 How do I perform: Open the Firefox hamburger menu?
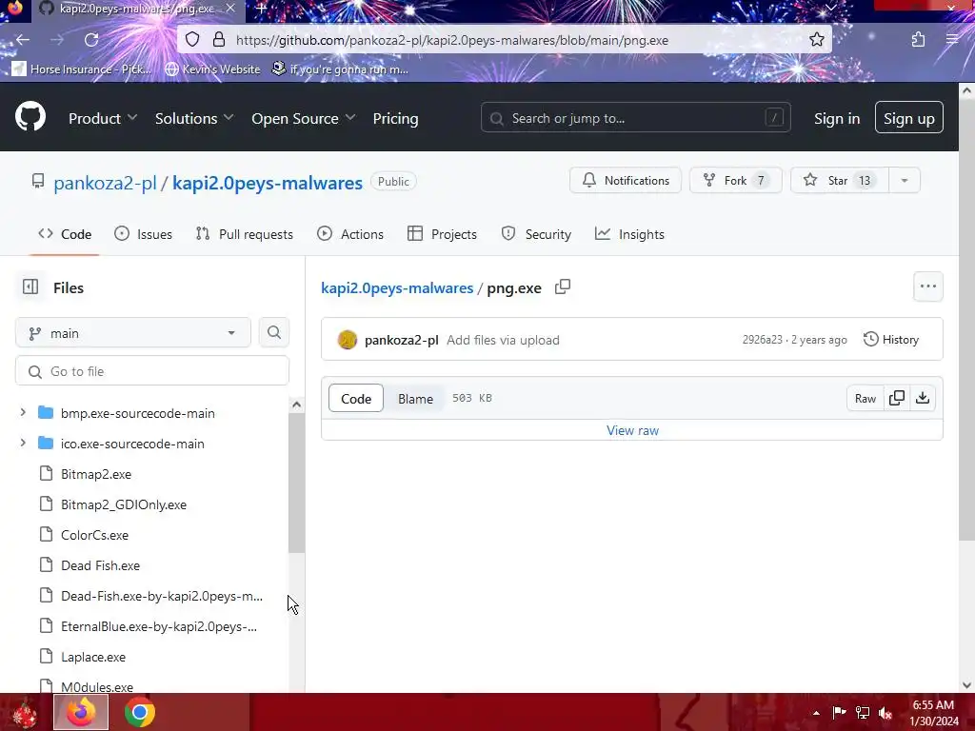[x=952, y=40]
